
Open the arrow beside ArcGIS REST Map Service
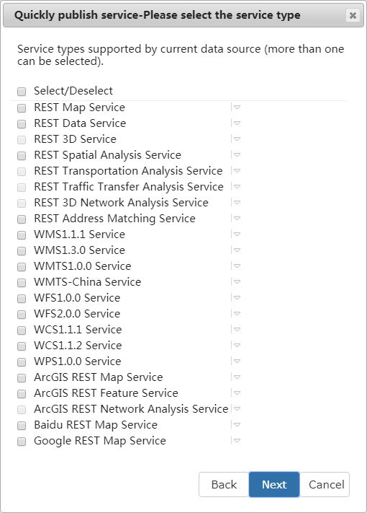[x=237, y=377]
